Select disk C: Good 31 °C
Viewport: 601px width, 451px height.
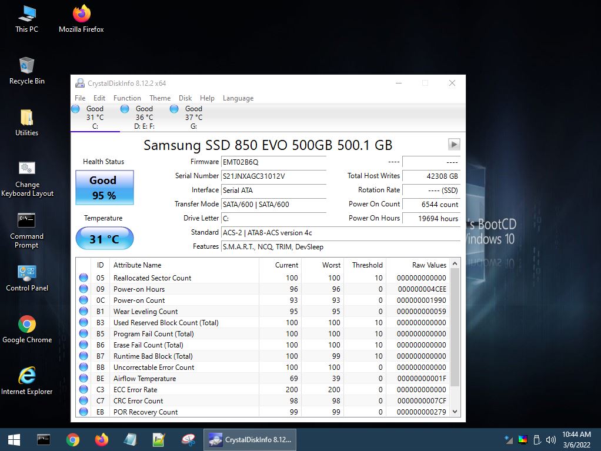[95, 117]
